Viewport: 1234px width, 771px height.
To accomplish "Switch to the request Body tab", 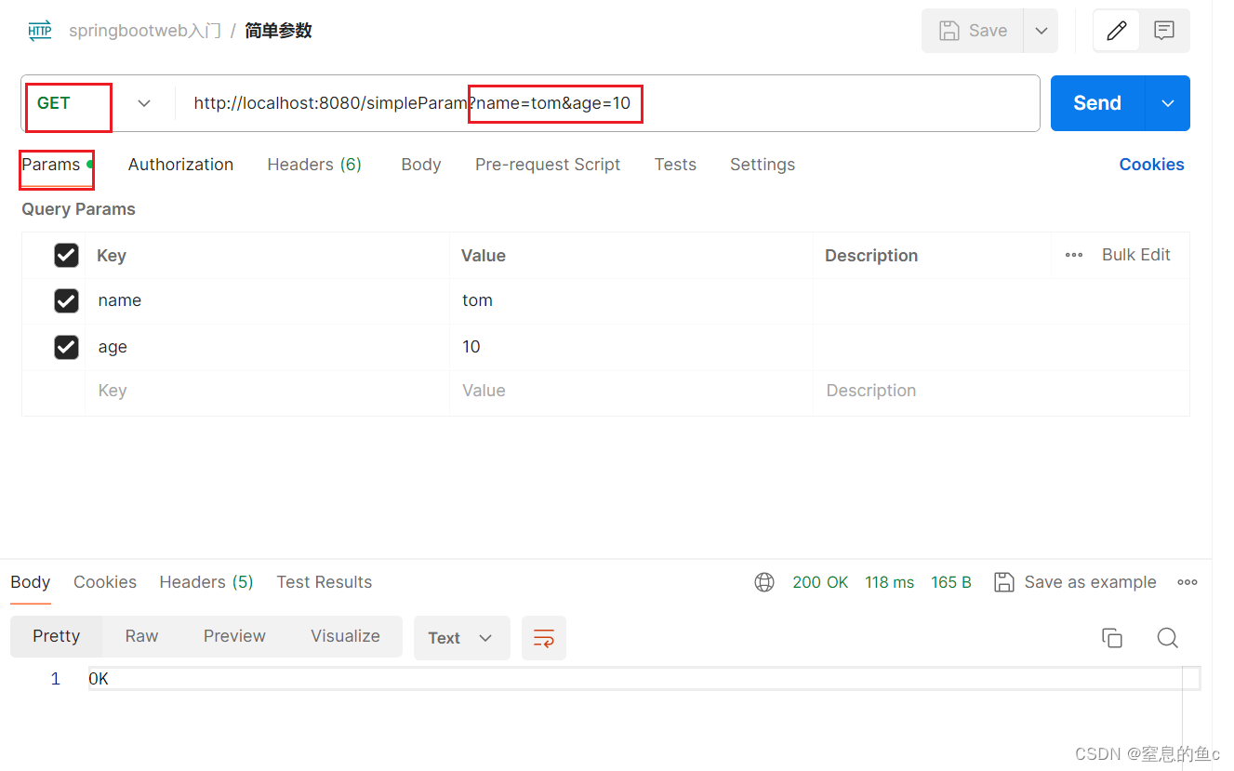I will pos(421,165).
